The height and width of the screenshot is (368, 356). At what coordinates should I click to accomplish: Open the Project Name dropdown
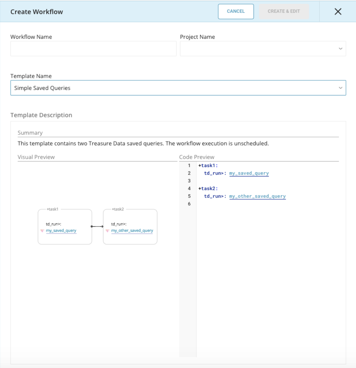click(263, 48)
